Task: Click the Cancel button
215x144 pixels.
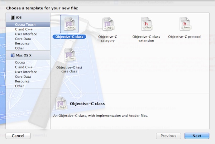Action: 18,136
